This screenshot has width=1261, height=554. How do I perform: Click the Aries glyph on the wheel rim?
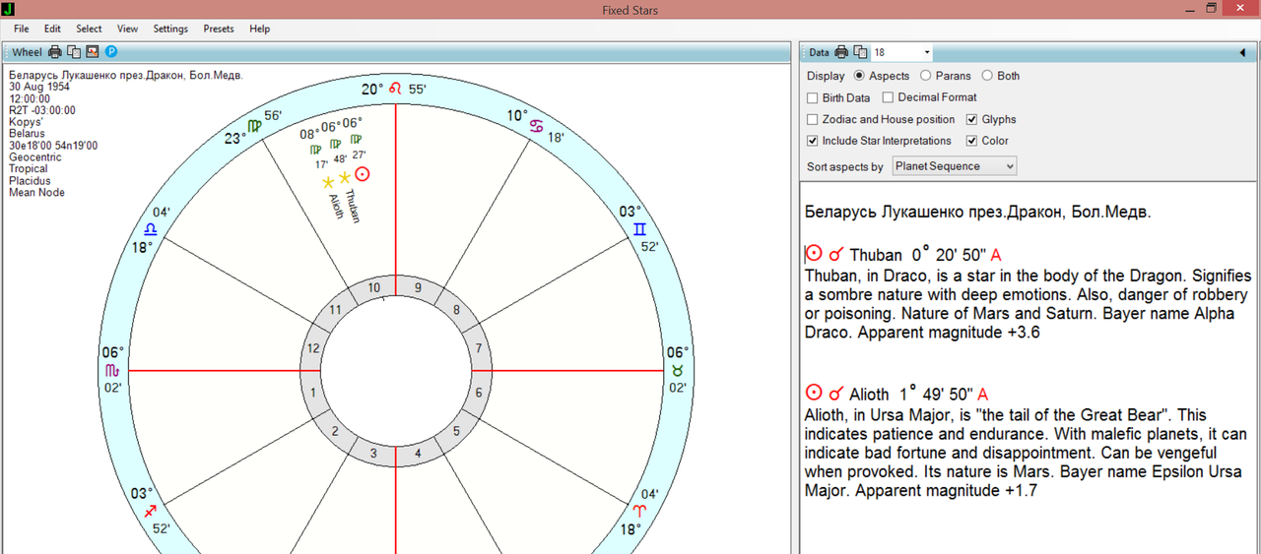[x=639, y=512]
